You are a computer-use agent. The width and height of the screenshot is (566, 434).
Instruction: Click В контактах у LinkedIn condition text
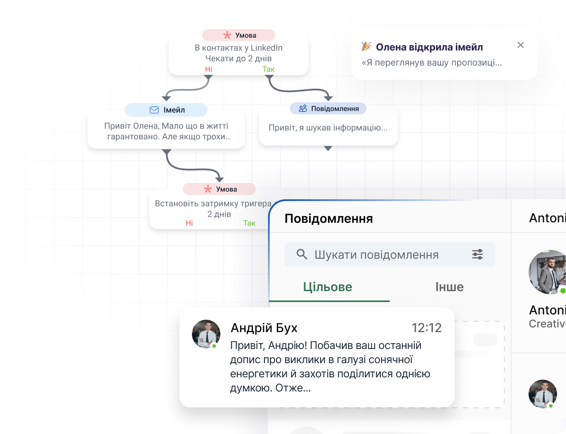(238, 47)
